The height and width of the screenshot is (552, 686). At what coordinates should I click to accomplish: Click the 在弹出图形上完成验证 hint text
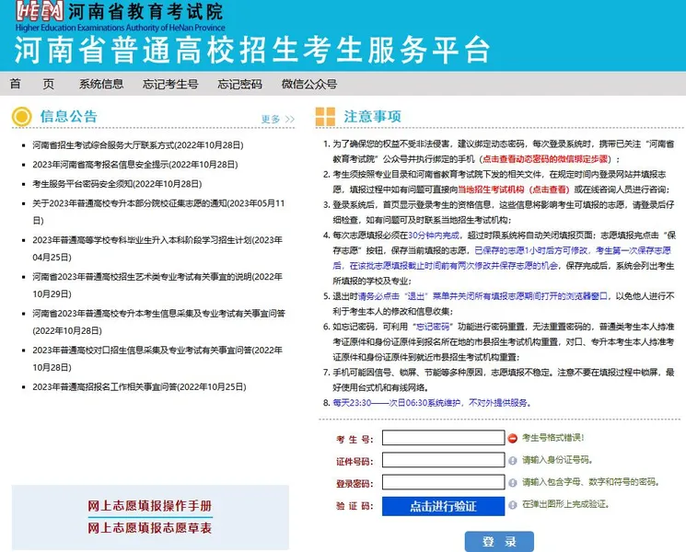tap(565, 504)
